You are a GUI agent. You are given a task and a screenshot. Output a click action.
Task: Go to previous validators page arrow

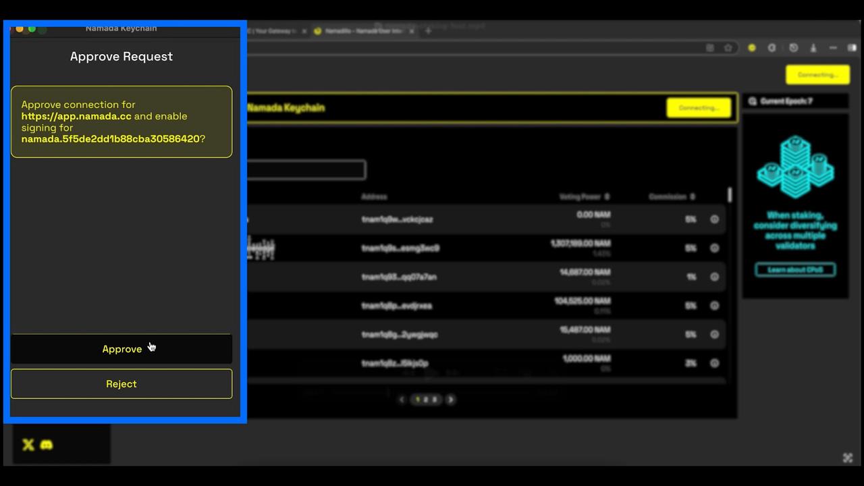click(402, 400)
